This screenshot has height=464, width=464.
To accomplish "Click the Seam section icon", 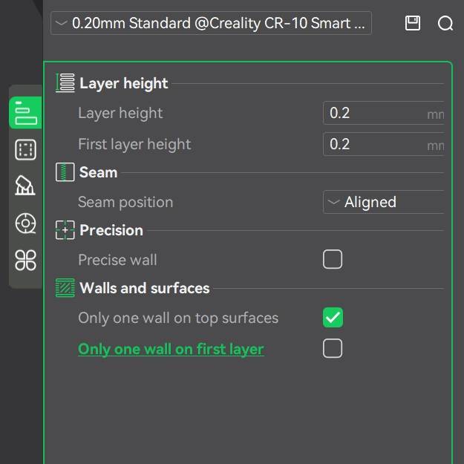I will 65,172.
